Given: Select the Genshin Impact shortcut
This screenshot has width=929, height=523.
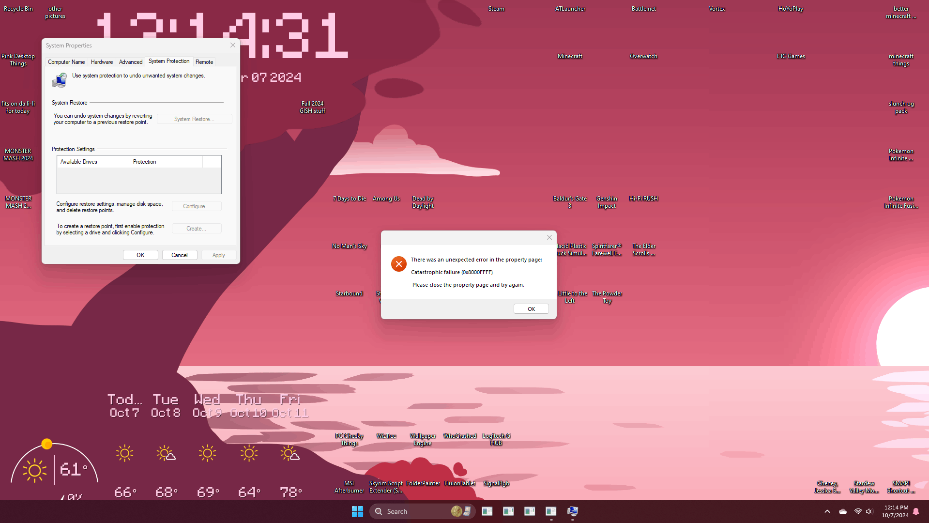Looking at the screenshot, I should [x=607, y=202].
